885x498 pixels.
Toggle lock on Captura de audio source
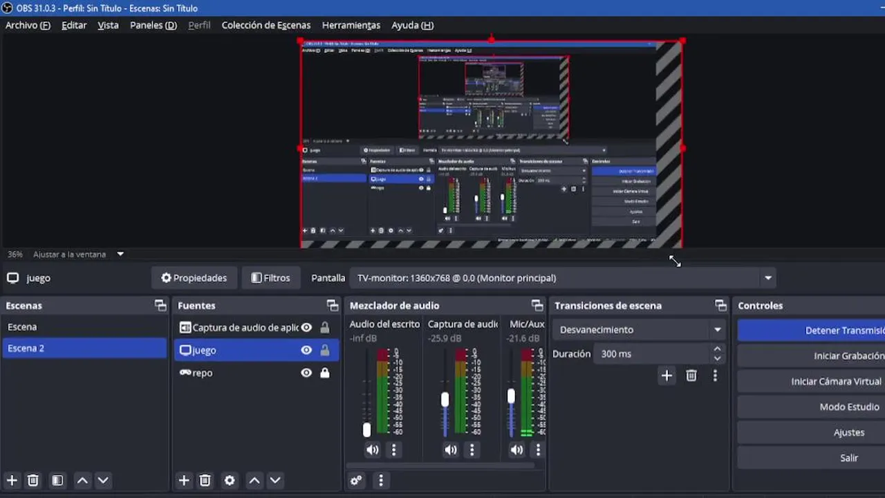(x=325, y=328)
